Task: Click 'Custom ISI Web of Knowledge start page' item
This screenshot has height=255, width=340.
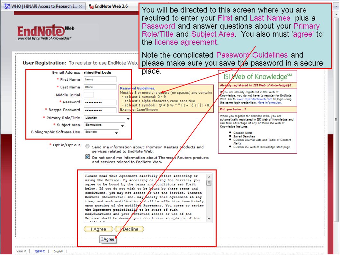Action: click(262, 147)
